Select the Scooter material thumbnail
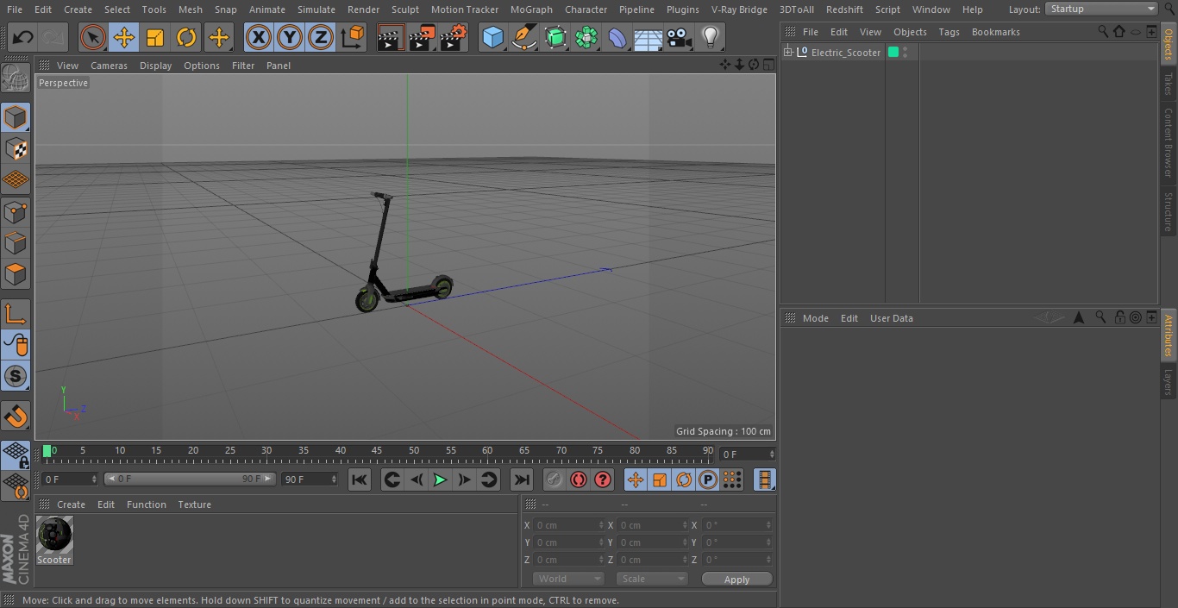Viewport: 1178px width, 608px height. coord(54,536)
